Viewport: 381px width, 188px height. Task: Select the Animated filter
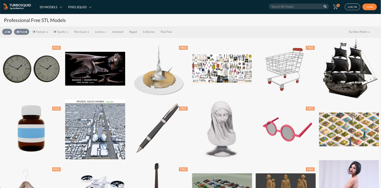[118, 32]
